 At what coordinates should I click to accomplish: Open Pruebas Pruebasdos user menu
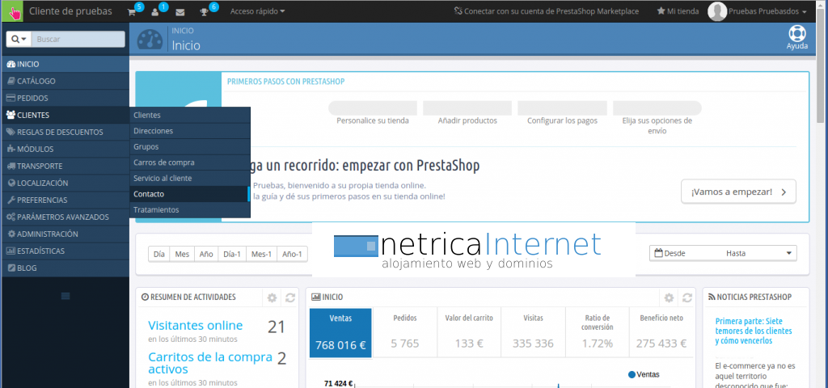[x=757, y=12]
